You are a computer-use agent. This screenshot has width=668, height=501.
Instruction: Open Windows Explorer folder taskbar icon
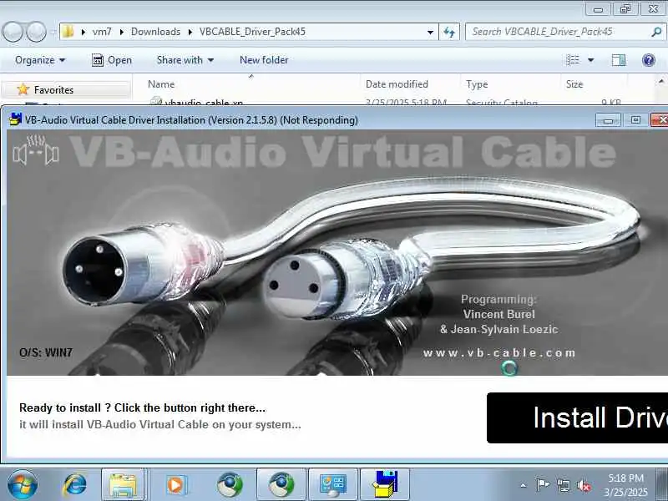123,485
